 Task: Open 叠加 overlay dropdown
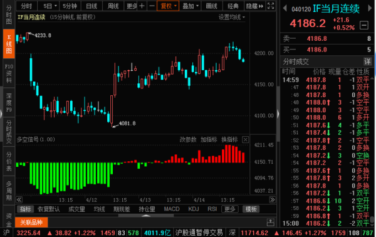pyautogui.click(x=191, y=6)
